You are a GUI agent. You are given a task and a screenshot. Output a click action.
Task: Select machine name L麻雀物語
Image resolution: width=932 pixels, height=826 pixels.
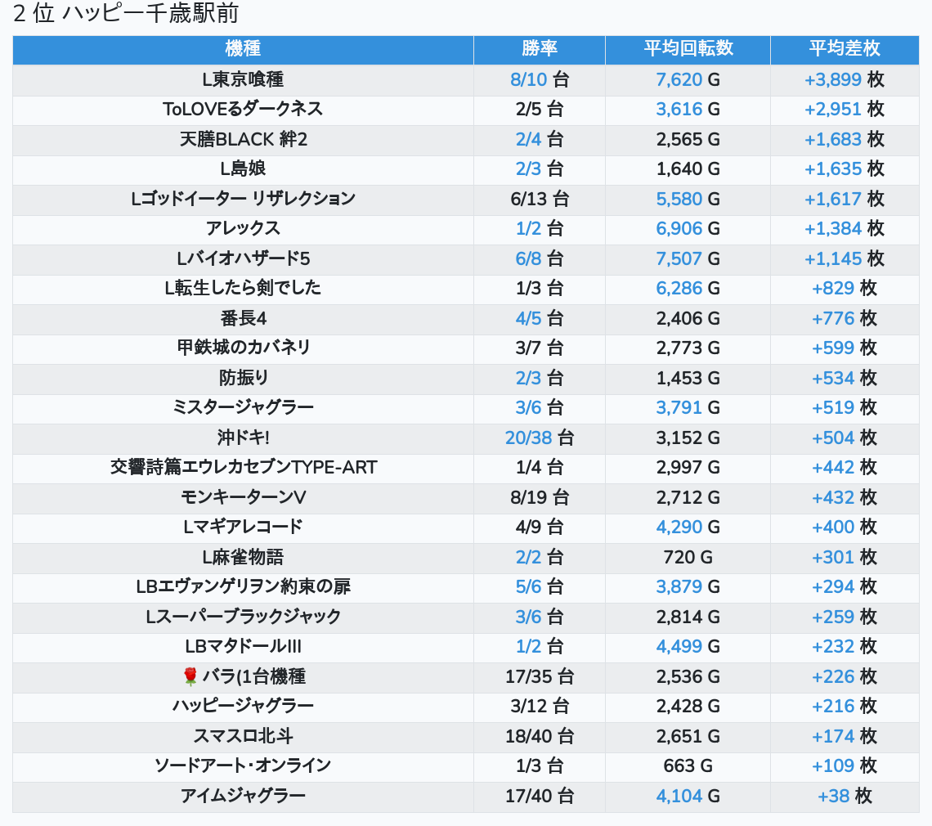(243, 557)
